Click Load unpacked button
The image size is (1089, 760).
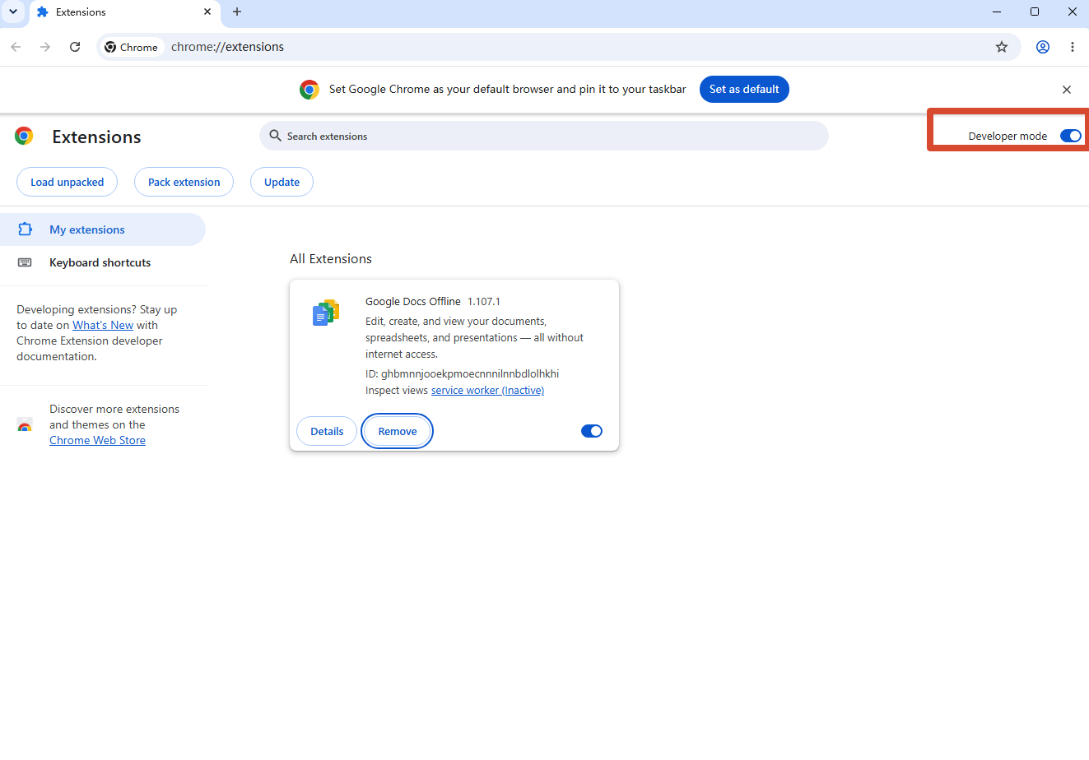click(x=67, y=183)
